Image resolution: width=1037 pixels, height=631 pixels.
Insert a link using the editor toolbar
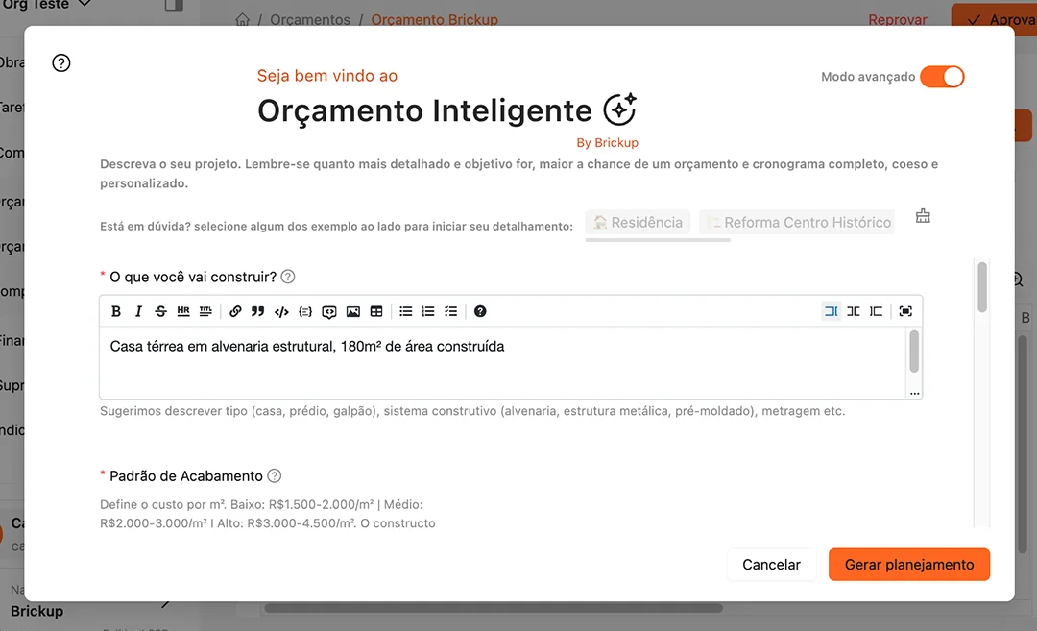point(235,311)
